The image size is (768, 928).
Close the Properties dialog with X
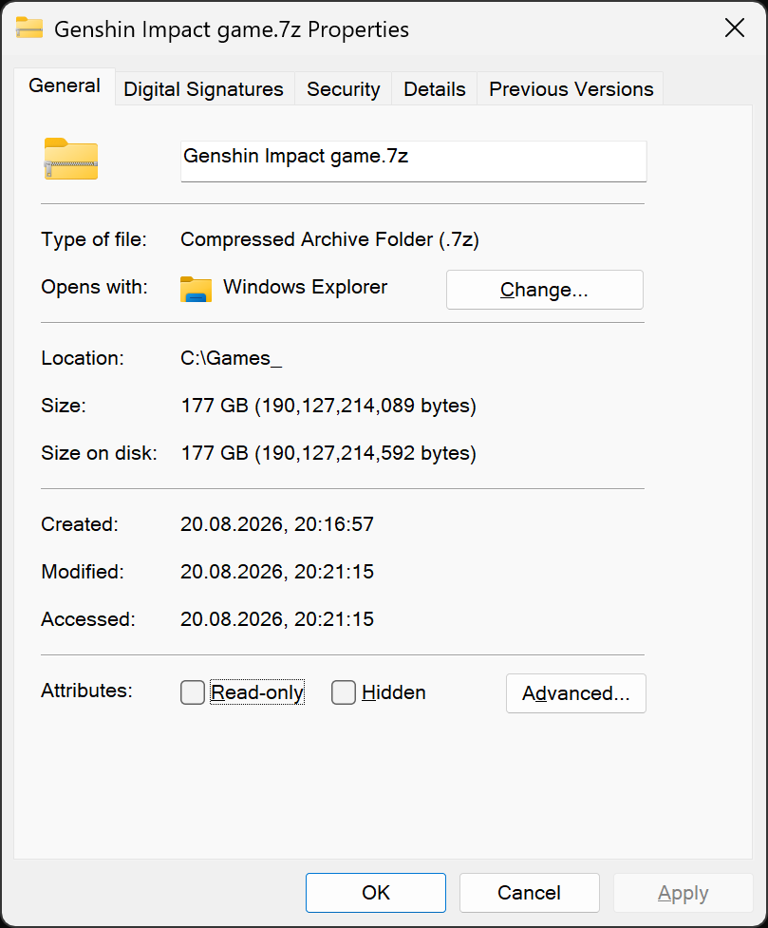pyautogui.click(x=734, y=28)
